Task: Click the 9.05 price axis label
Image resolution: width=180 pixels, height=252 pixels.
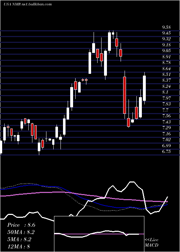Action: point(166,51)
